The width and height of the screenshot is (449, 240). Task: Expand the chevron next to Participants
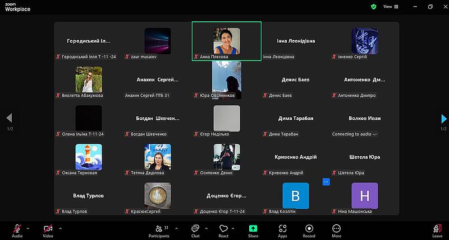click(176, 228)
